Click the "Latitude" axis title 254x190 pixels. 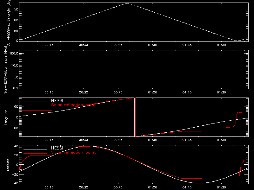(7, 165)
